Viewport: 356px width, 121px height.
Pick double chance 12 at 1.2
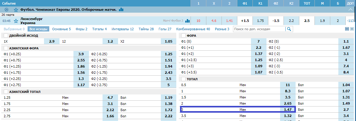(110, 41)
